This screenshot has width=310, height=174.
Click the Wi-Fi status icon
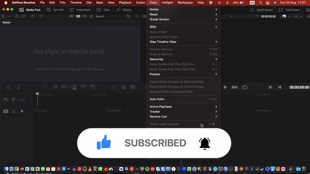[x=219, y=2]
